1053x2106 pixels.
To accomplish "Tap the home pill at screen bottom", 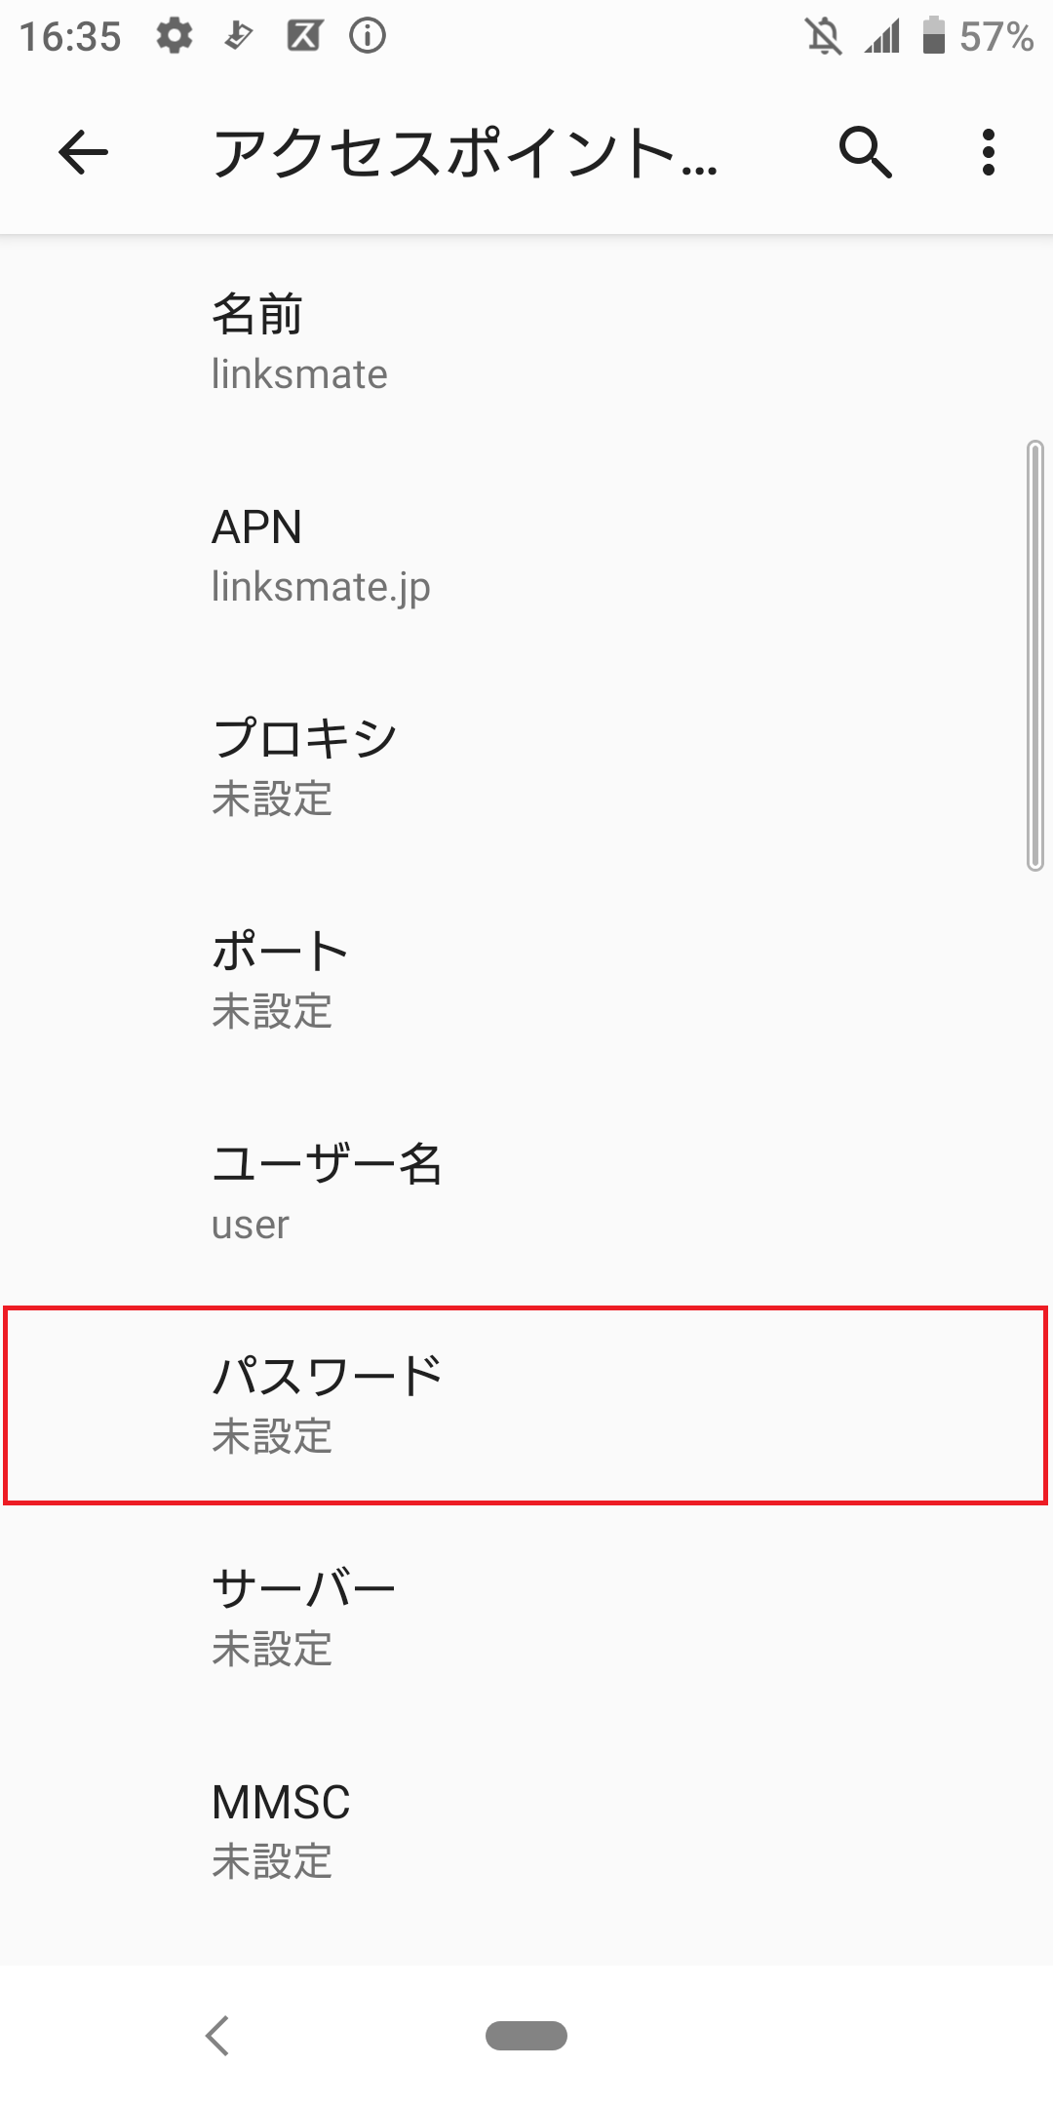I will point(526,2036).
